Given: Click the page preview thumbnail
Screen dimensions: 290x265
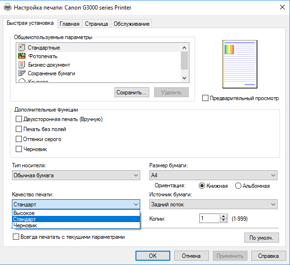Looking at the screenshot, I should point(240,64).
